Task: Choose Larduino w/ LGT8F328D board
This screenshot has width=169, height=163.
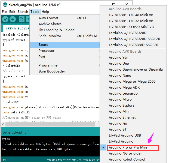Action: tap(133, 33)
